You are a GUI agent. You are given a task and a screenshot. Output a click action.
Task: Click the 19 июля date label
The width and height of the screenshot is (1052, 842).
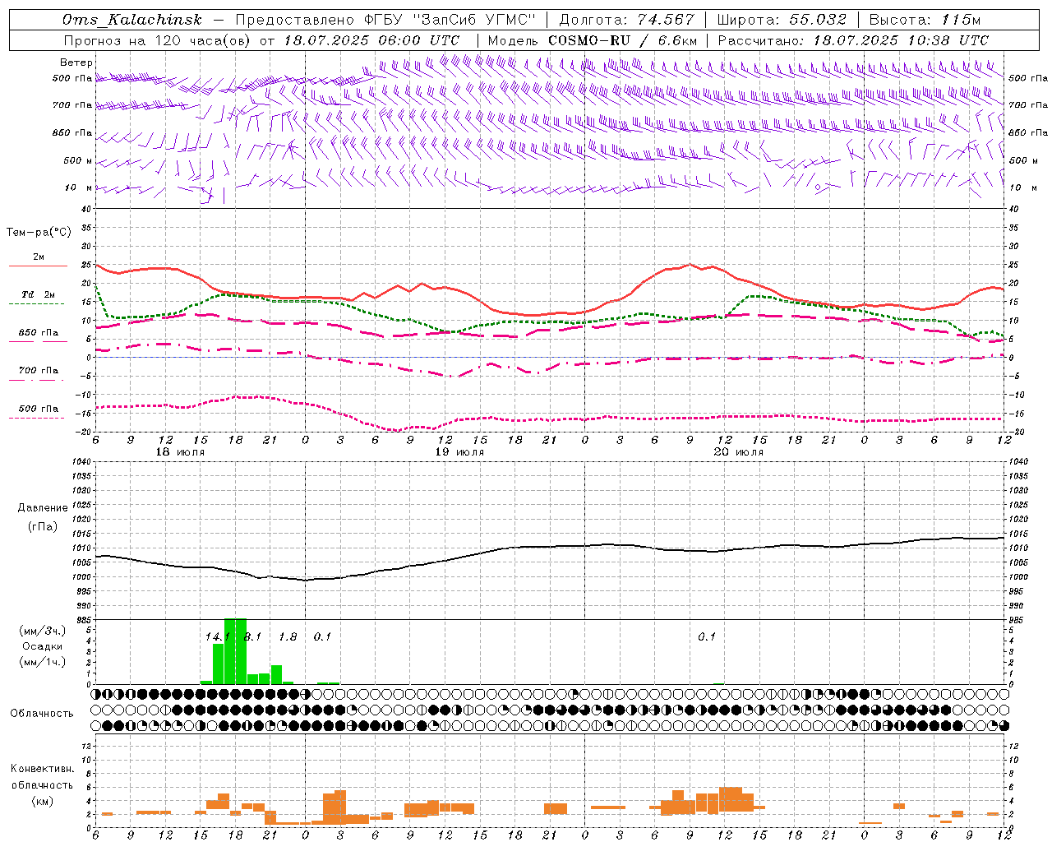tap(459, 452)
